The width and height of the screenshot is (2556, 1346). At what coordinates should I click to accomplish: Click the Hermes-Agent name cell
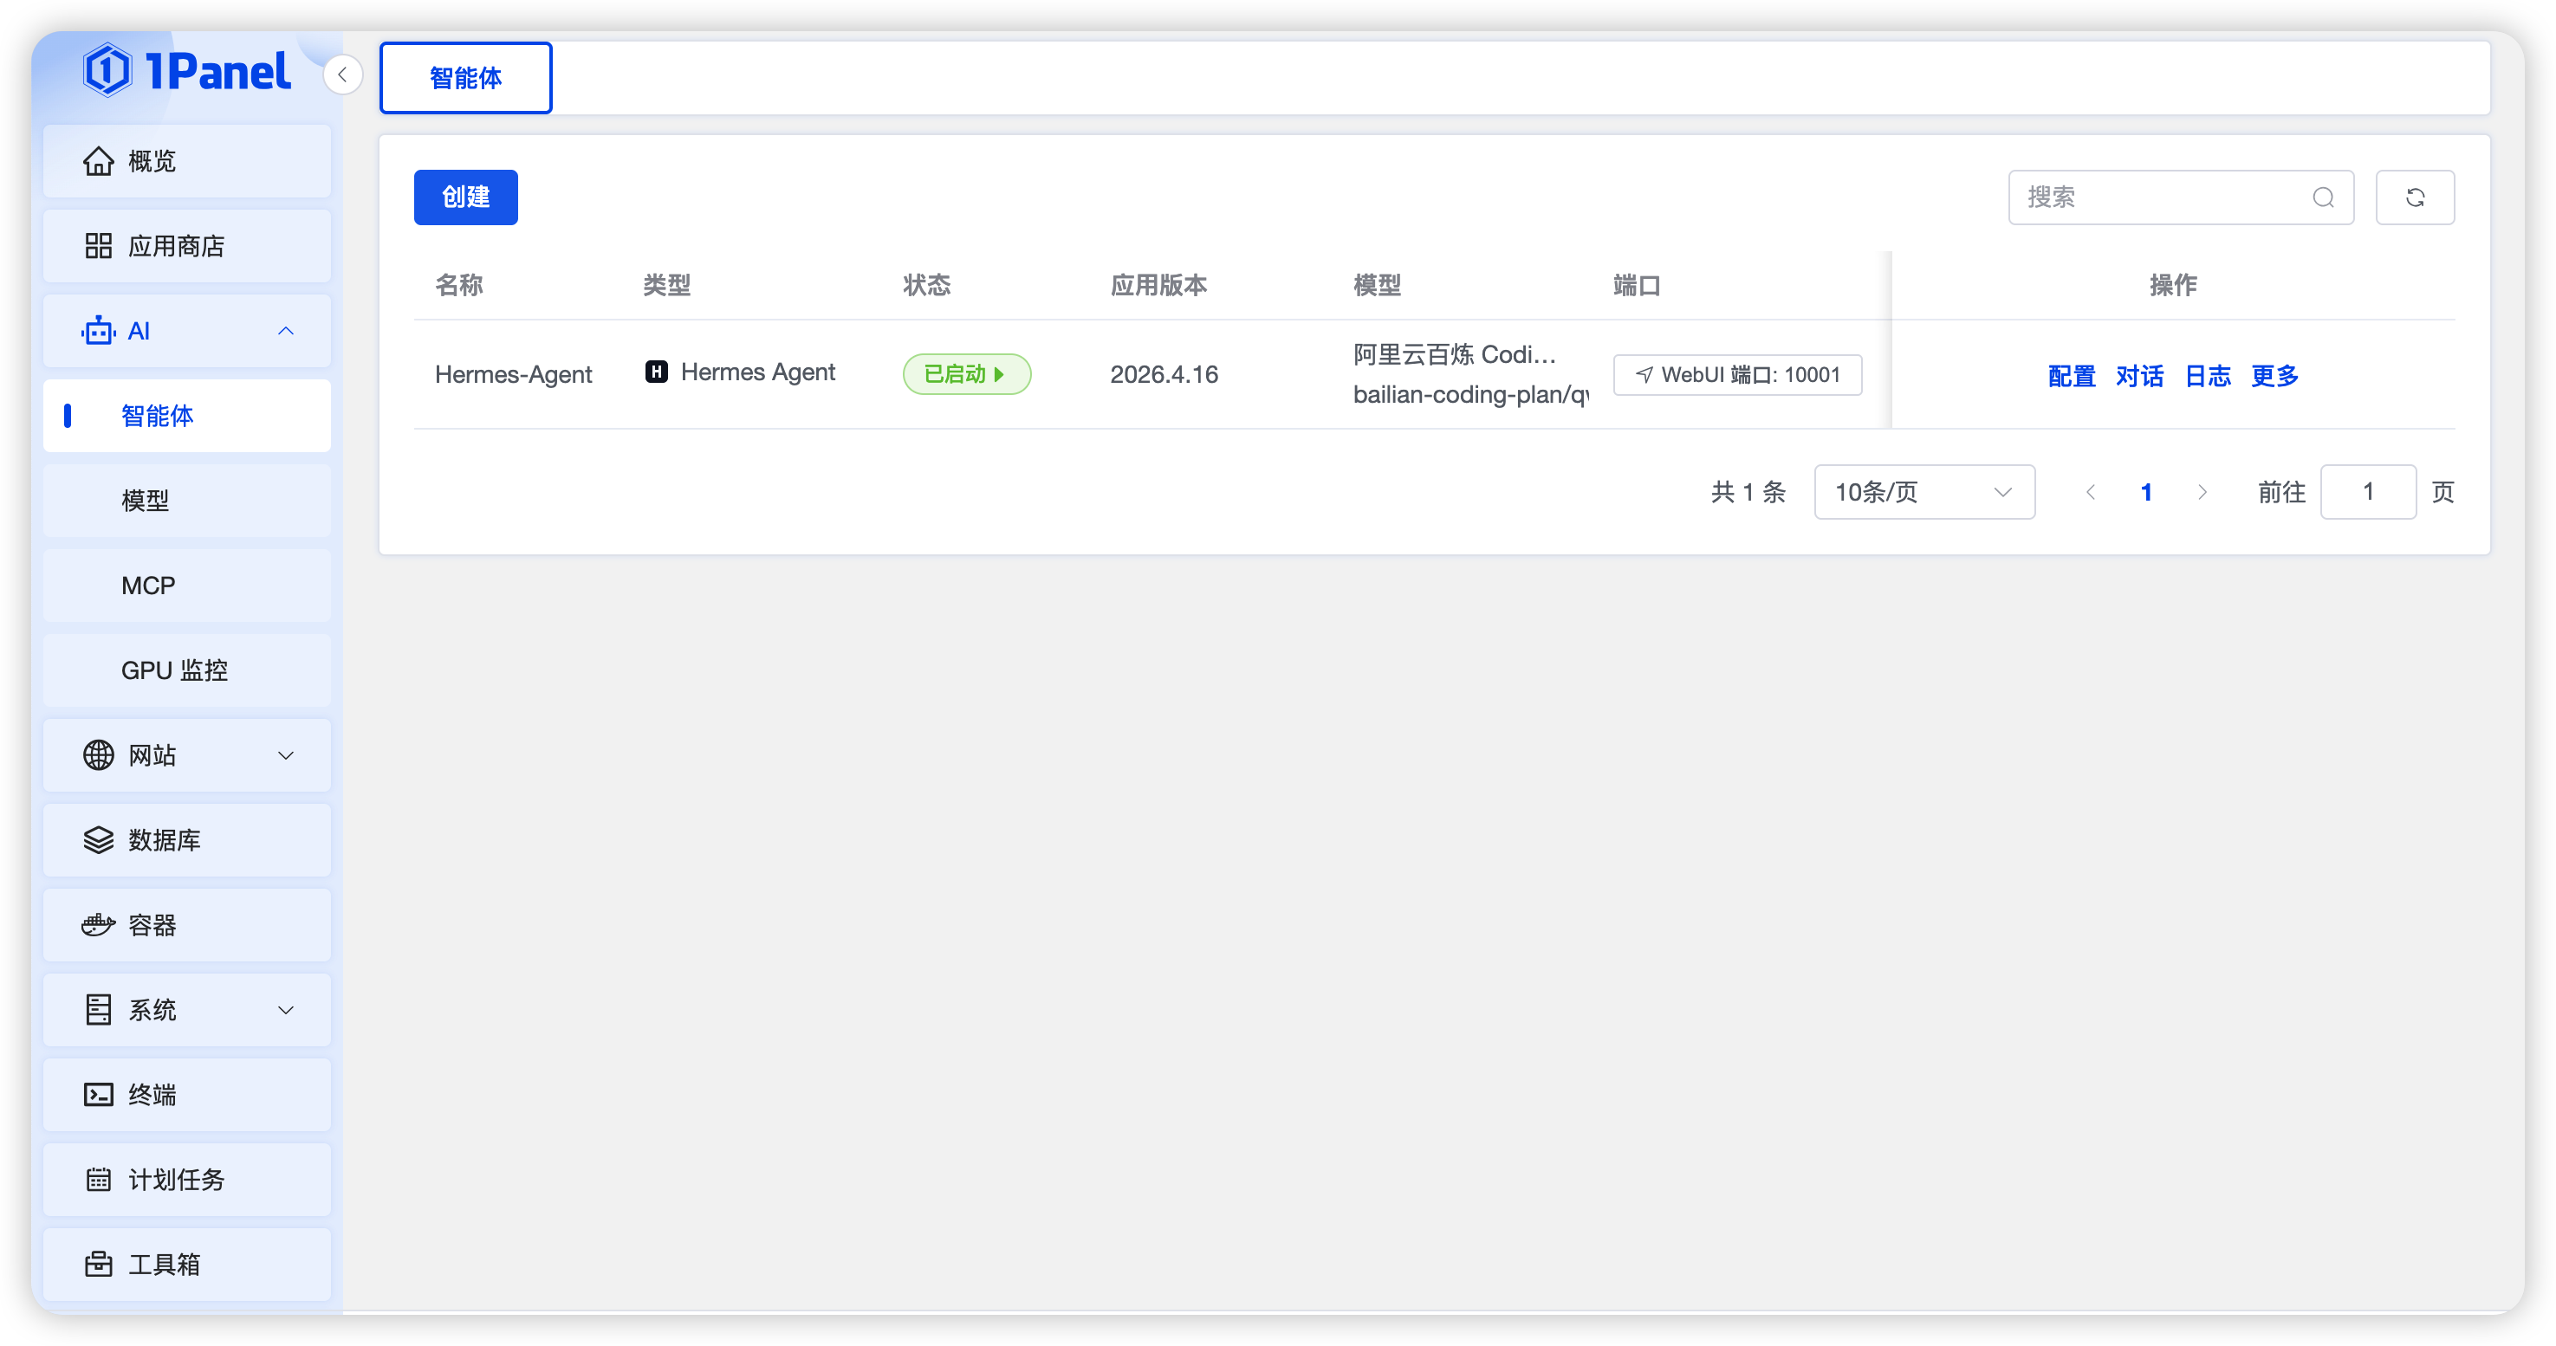513,374
